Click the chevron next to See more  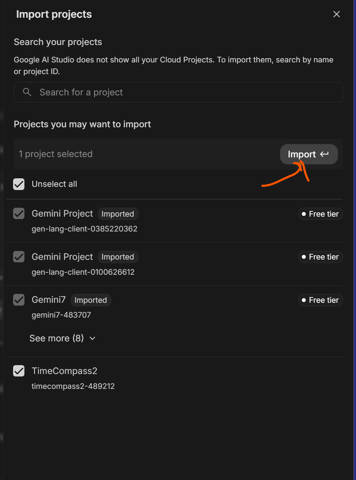tap(92, 339)
